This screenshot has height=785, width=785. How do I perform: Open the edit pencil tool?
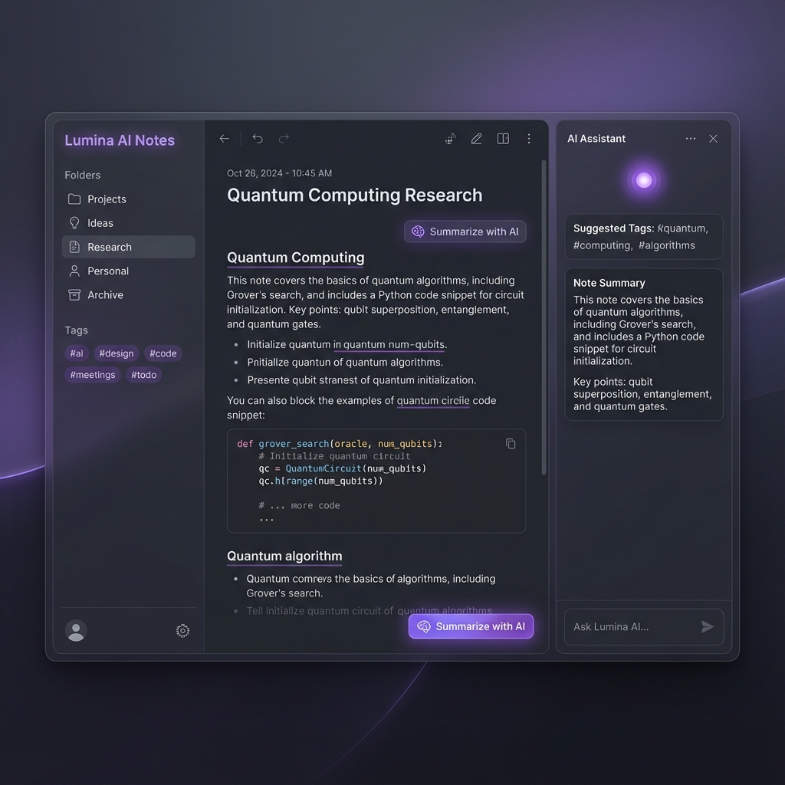tap(476, 139)
